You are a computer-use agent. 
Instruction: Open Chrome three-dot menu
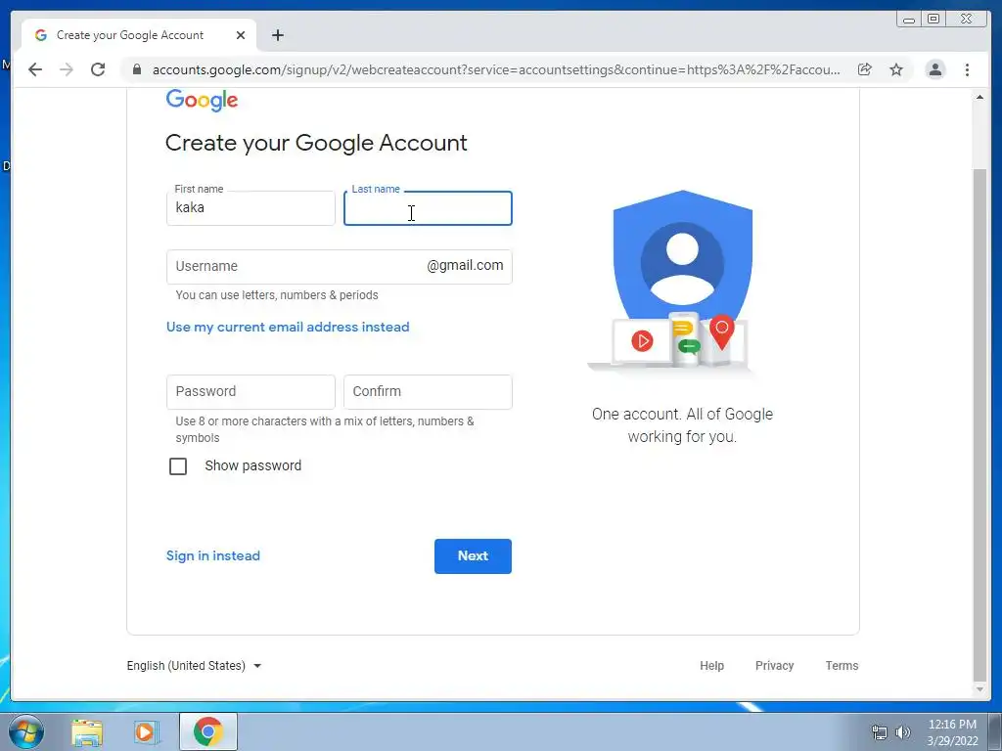[x=967, y=69]
